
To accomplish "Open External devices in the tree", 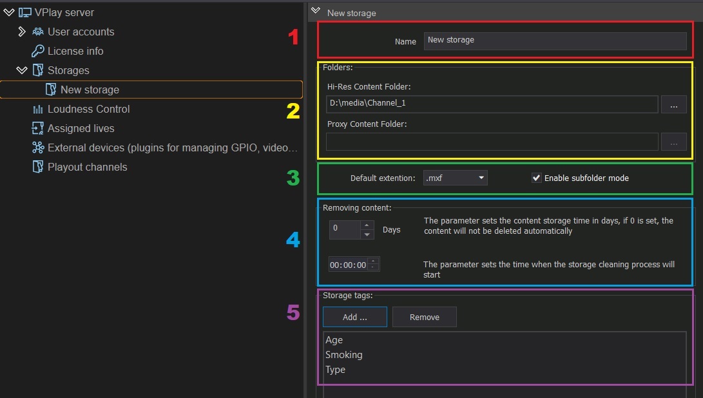I will pos(173,147).
